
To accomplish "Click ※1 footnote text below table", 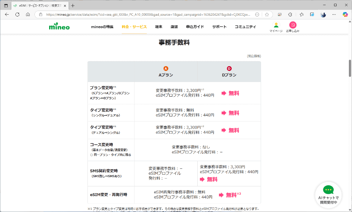I will (x=173, y=209).
